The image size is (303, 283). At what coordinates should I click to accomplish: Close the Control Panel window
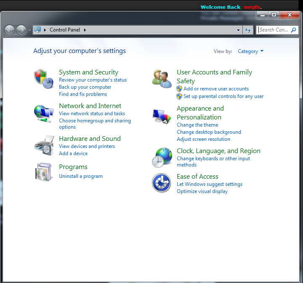pos(290,15)
